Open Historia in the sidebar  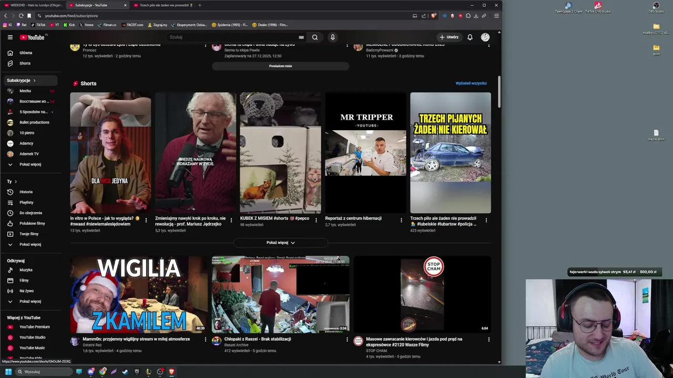32,192
